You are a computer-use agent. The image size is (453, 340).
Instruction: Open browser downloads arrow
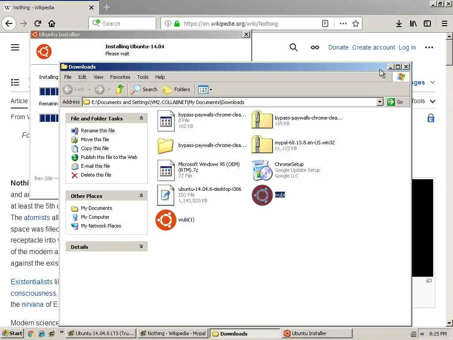pyautogui.click(x=399, y=23)
